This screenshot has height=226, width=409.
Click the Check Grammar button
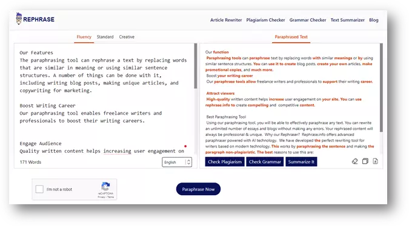tap(265, 162)
